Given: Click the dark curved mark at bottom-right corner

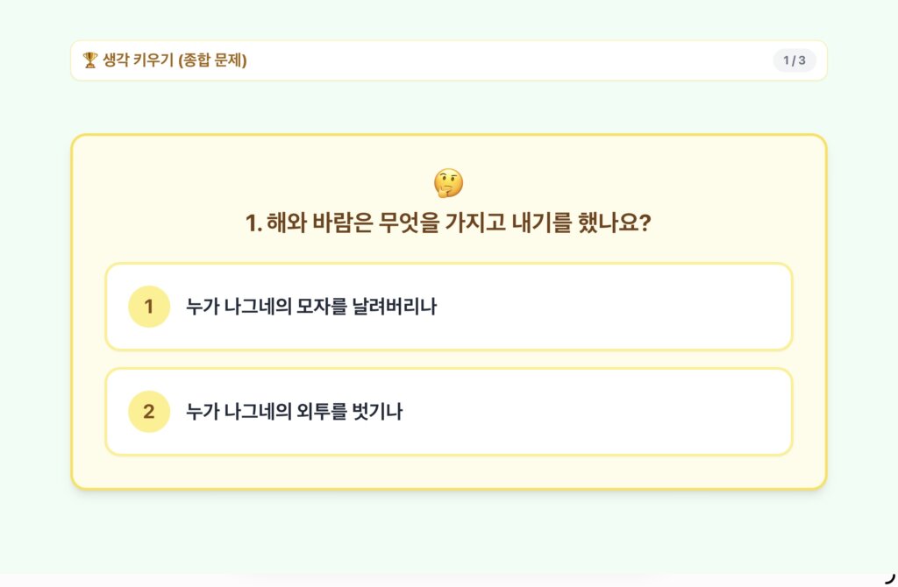Looking at the screenshot, I should pyautogui.click(x=891, y=578).
